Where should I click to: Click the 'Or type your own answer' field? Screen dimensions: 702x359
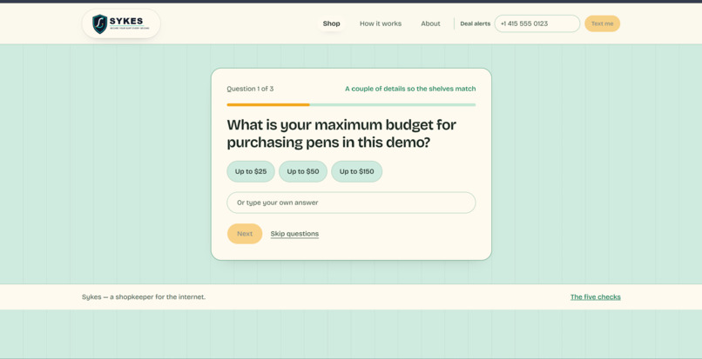tap(351, 203)
